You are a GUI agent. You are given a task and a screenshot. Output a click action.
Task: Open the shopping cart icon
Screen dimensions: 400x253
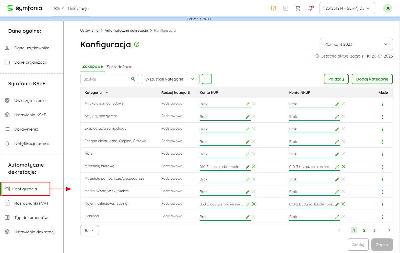click(298, 8)
